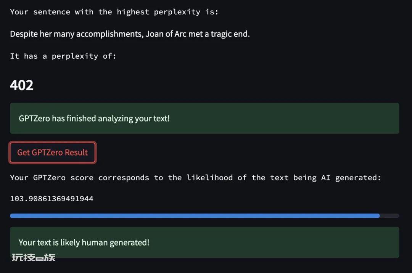Click the score number 103.90861369491944

[x=52, y=199]
